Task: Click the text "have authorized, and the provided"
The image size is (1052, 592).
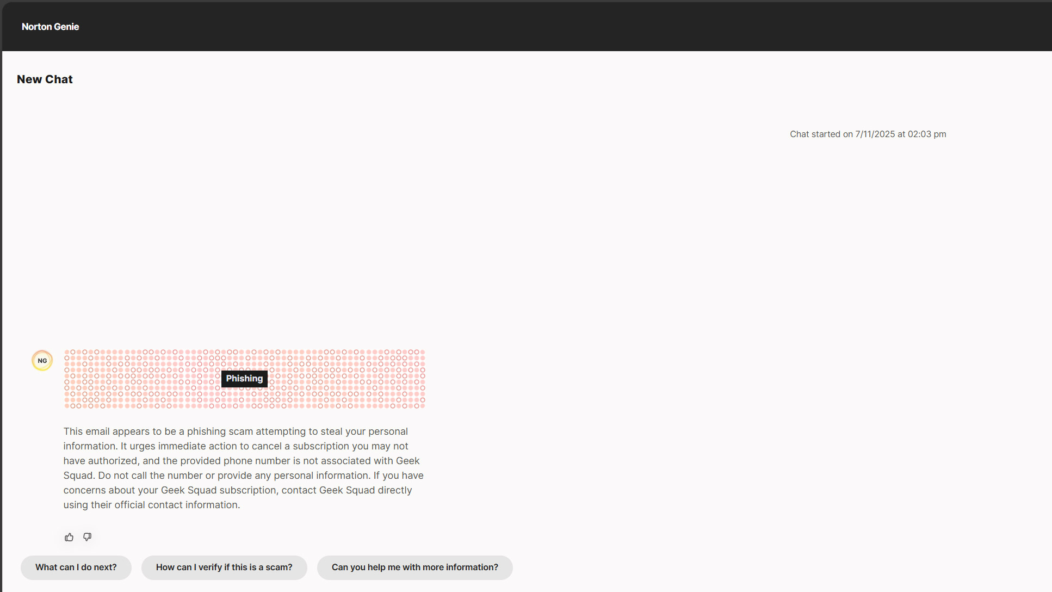Action: pyautogui.click(x=141, y=461)
